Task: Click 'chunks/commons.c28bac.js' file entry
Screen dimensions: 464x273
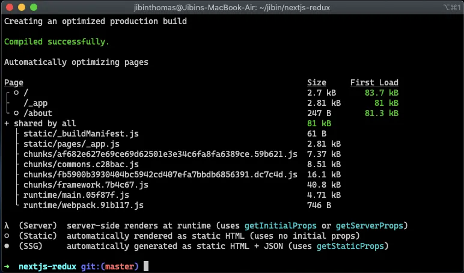Action: (81, 164)
